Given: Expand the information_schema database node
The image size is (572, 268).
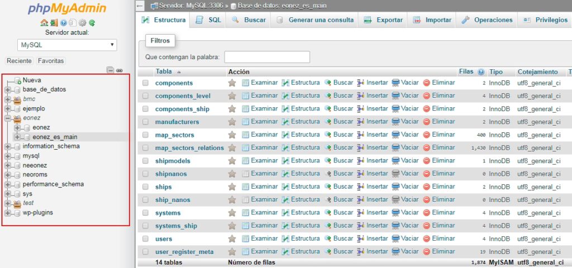Looking at the screenshot, I should [7, 146].
